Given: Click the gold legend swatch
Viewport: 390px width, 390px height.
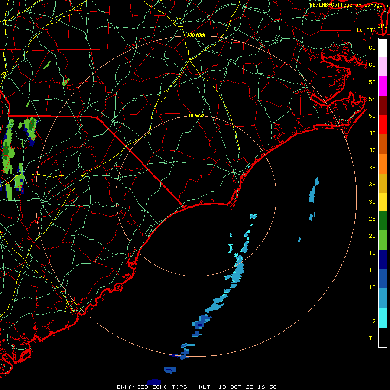Looking at the screenshot, I should point(383,183).
